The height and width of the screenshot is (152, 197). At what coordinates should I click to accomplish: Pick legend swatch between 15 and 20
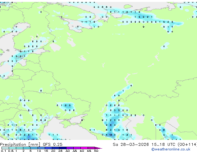pos(48,148)
